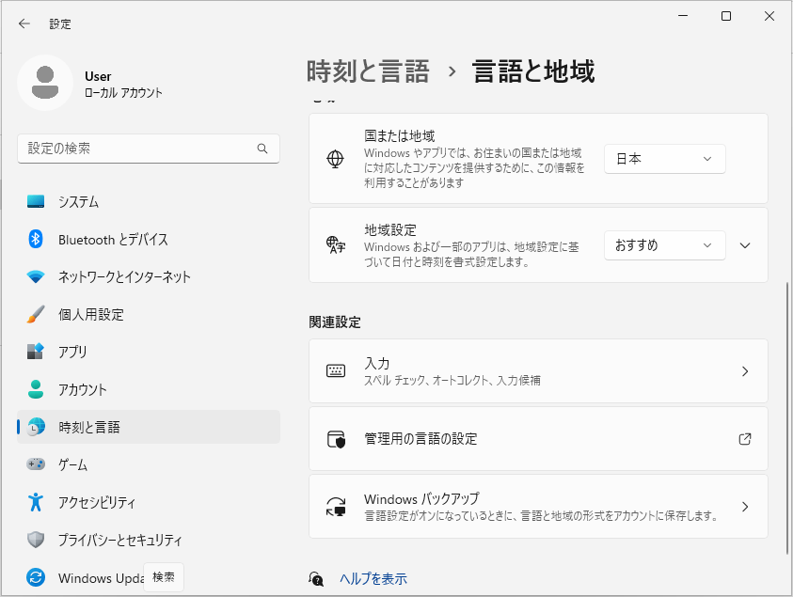This screenshot has height=597, width=793.
Task: Open 管理用の言語の設定 card
Action: (x=538, y=439)
